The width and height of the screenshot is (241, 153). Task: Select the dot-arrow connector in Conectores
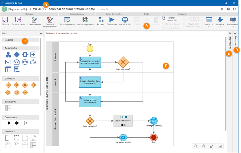click(17, 123)
